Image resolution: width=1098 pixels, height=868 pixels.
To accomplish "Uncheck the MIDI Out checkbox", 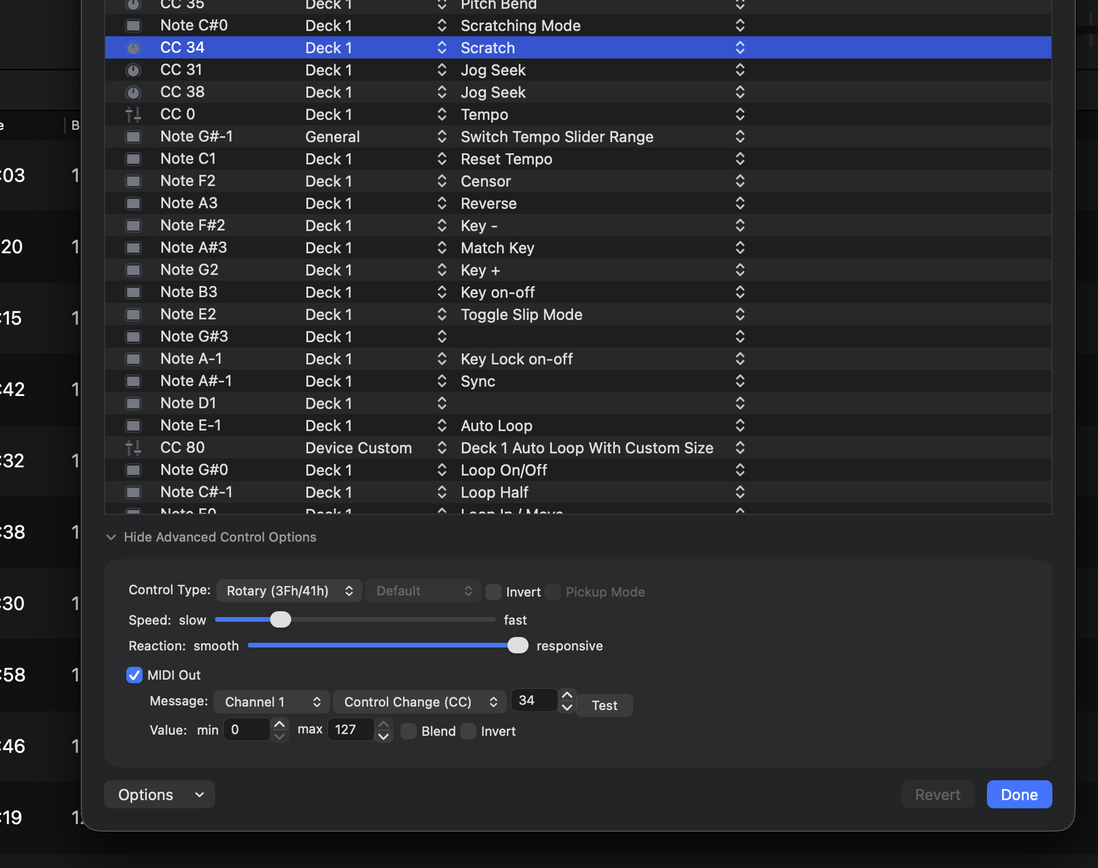I will point(134,675).
